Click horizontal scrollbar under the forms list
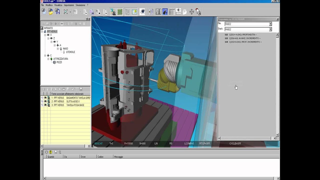This screenshot has width=320, height=180. tap(65, 146)
